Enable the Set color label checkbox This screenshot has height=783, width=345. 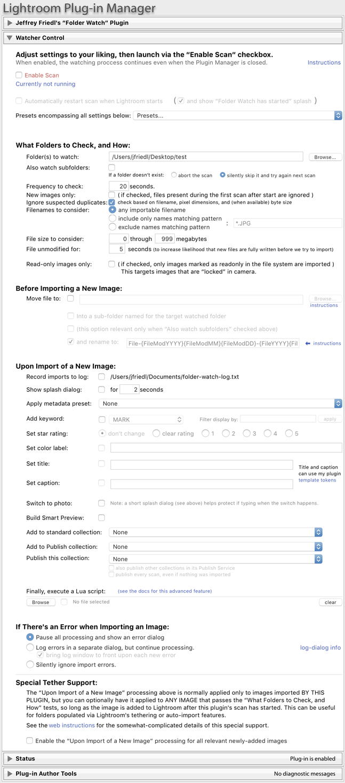pos(102,448)
